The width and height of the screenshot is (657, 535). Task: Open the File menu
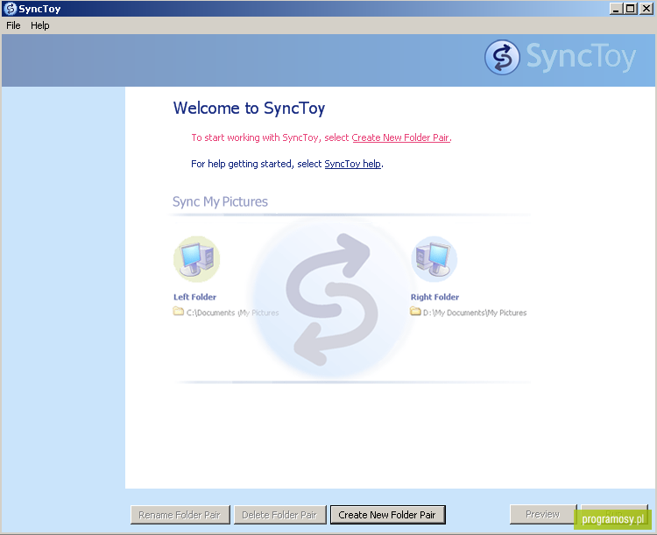click(x=13, y=25)
